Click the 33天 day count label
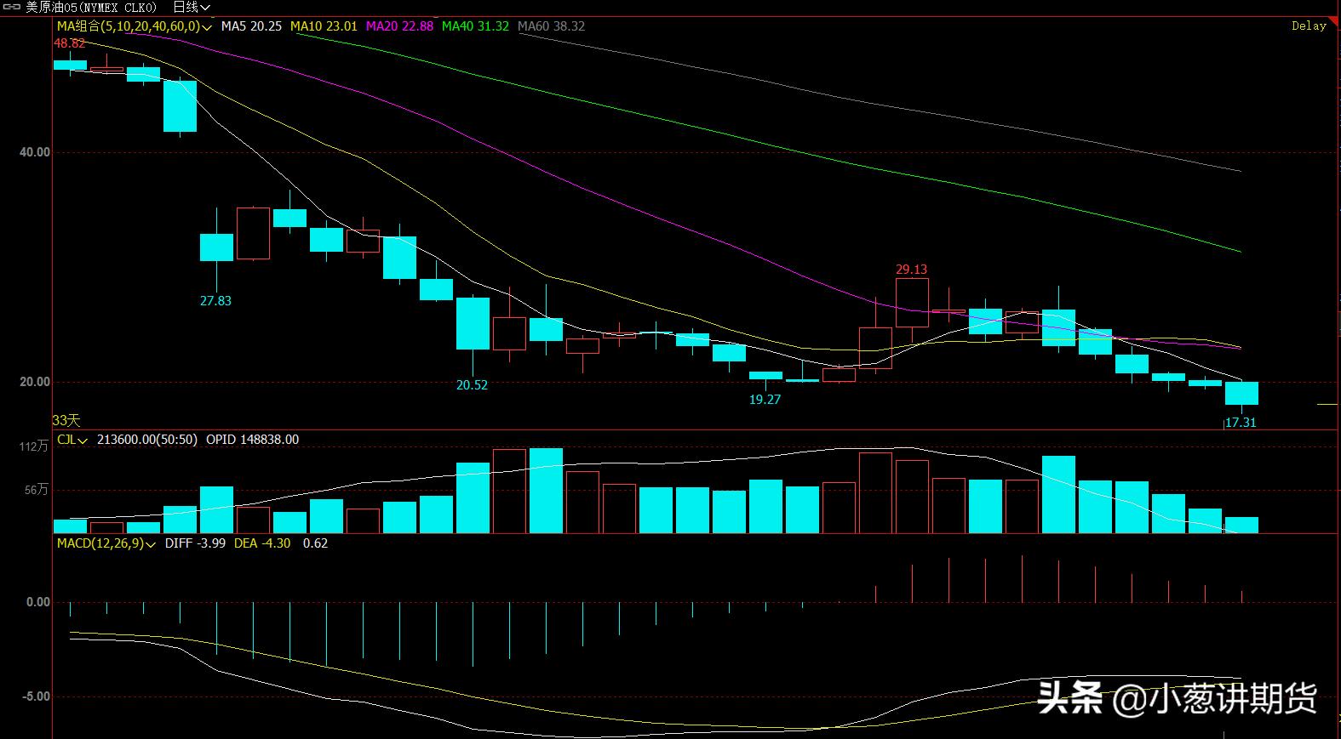This screenshot has width=1341, height=739. tap(66, 421)
